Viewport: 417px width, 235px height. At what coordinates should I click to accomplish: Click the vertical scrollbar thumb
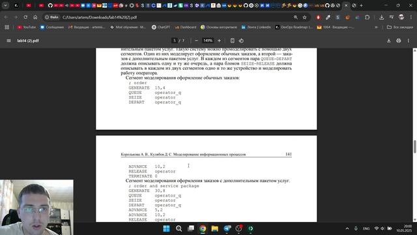point(414,146)
